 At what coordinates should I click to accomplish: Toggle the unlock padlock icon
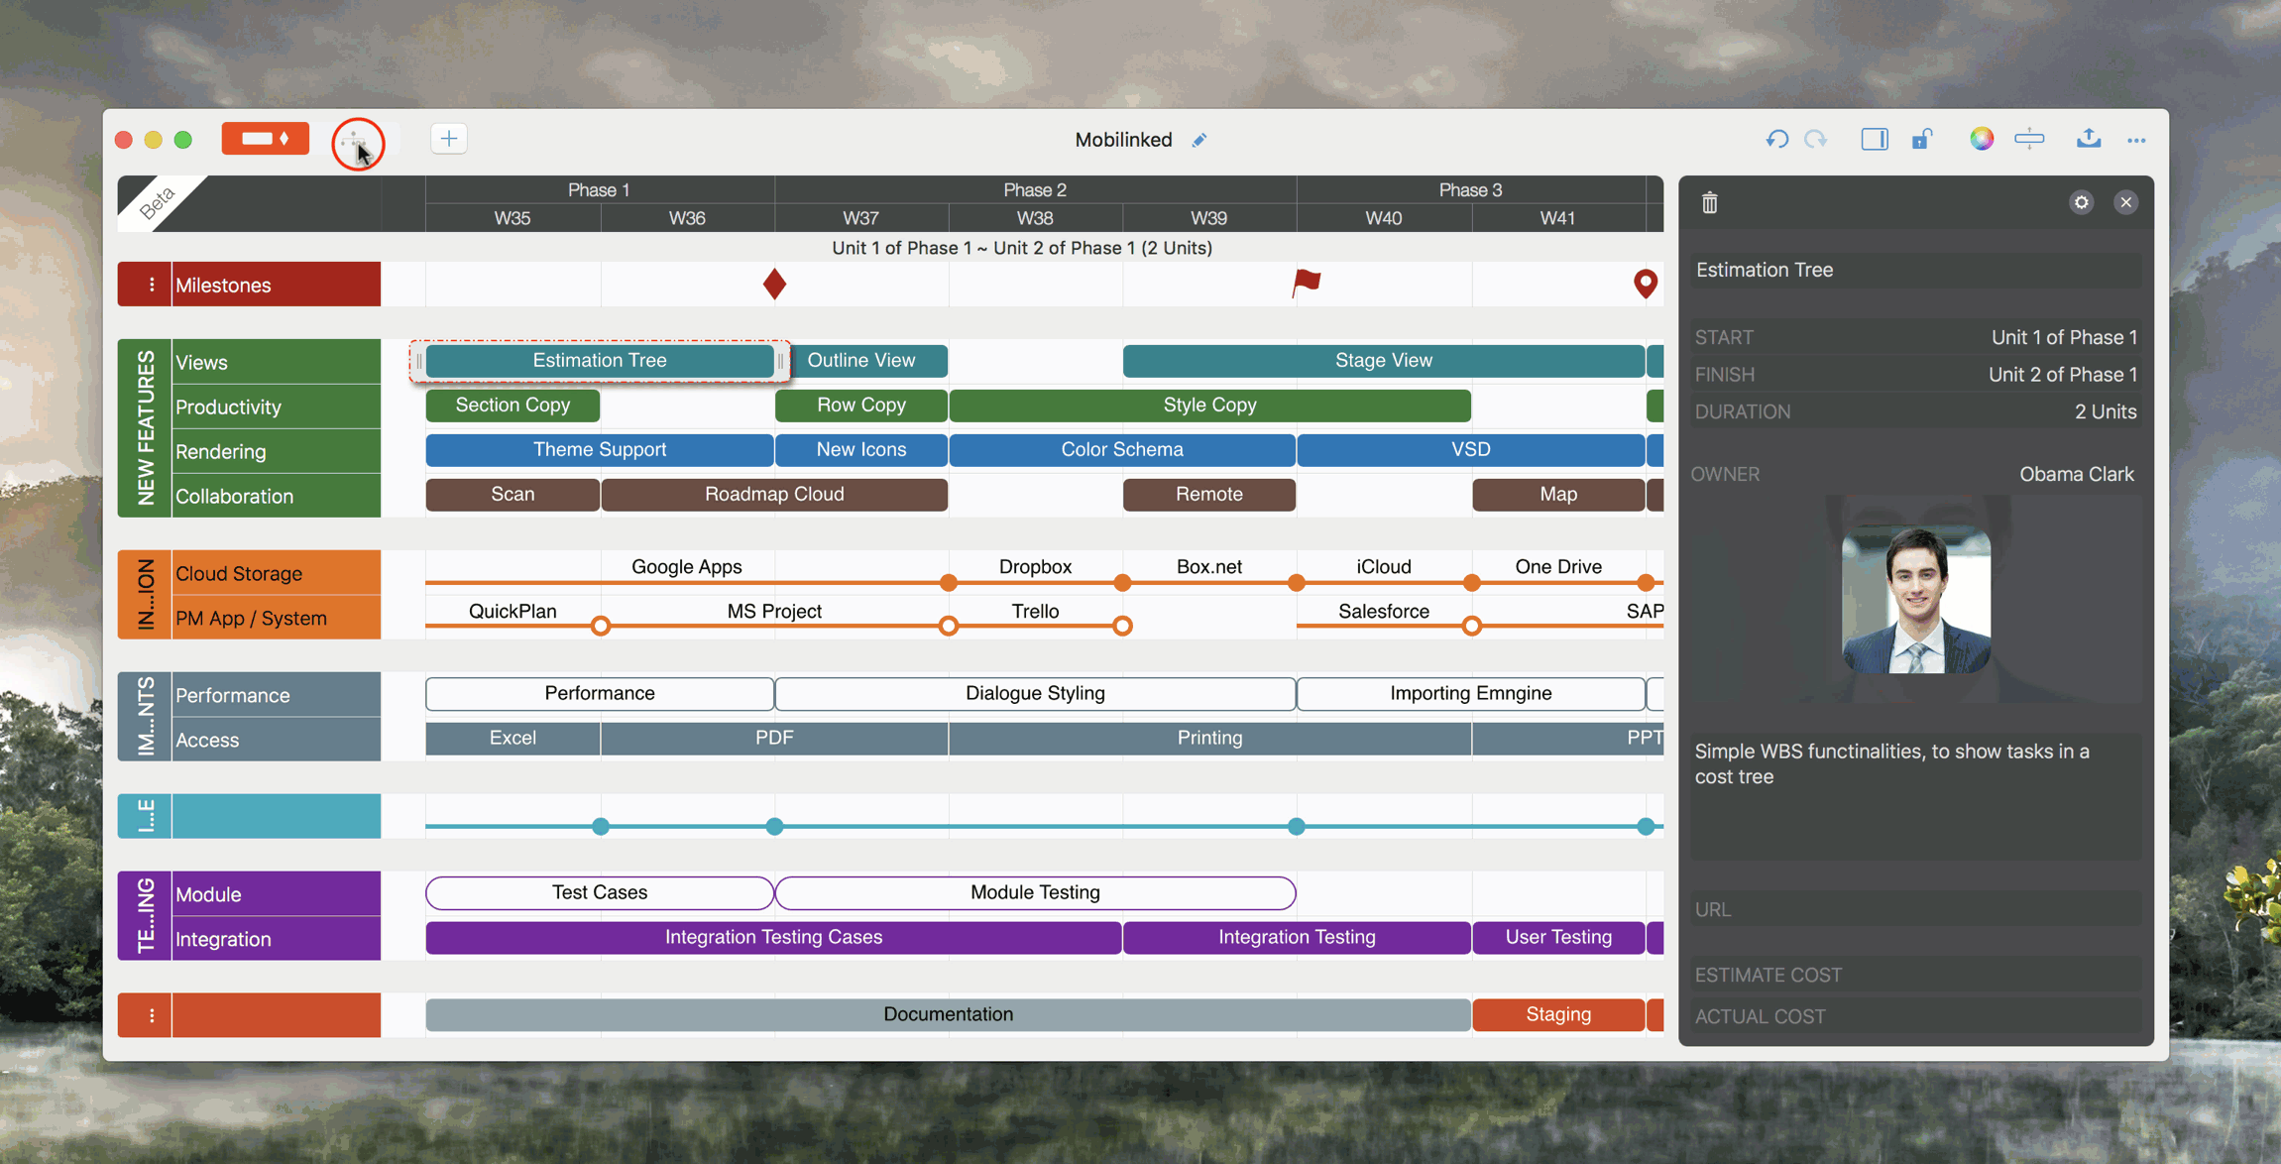(1922, 139)
